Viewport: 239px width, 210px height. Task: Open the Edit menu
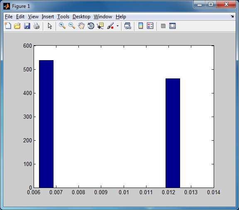click(20, 17)
